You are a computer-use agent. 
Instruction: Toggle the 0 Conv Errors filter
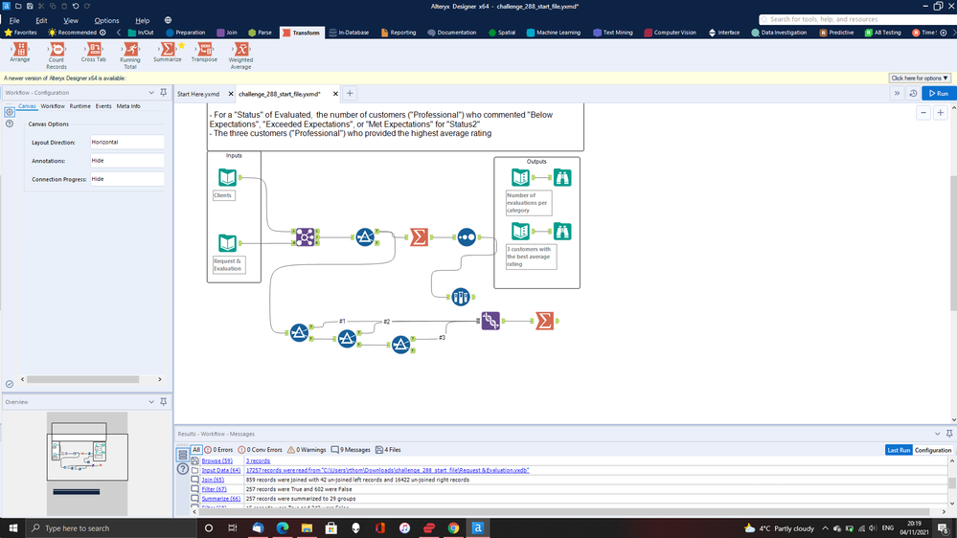point(260,450)
